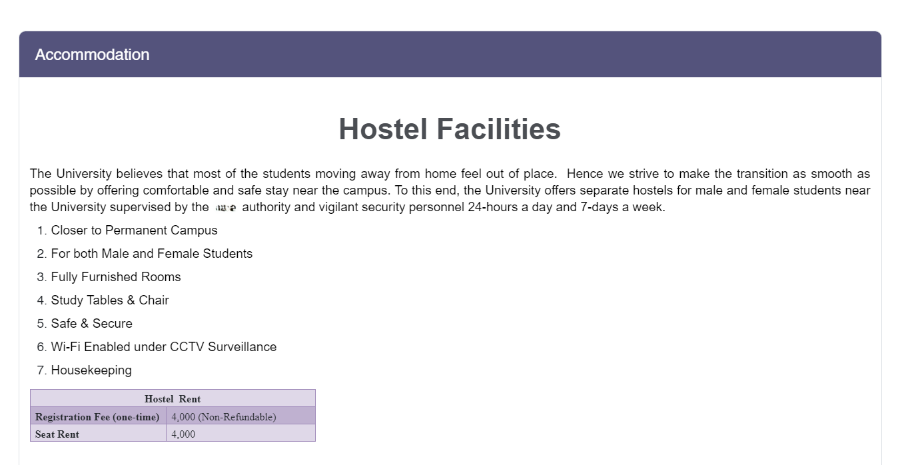Click the list number '1.' marker
This screenshot has height=465, width=902.
click(42, 231)
